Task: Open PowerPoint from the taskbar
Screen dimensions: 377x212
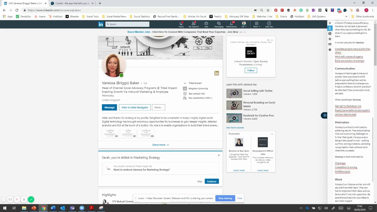Action: pyautogui.click(x=34, y=208)
